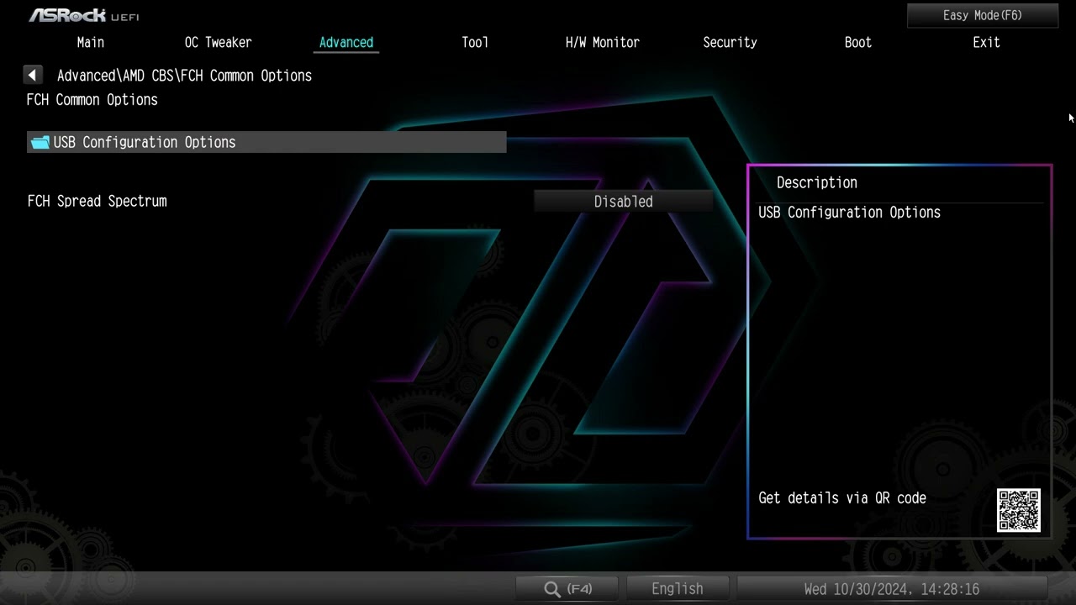
Task: Switch to Easy Mode (F6)
Action: tap(983, 15)
